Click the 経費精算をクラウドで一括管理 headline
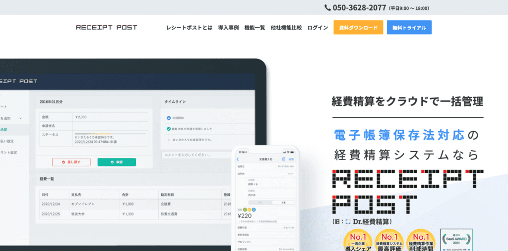Screen dimensions: 508x251 coord(408,101)
